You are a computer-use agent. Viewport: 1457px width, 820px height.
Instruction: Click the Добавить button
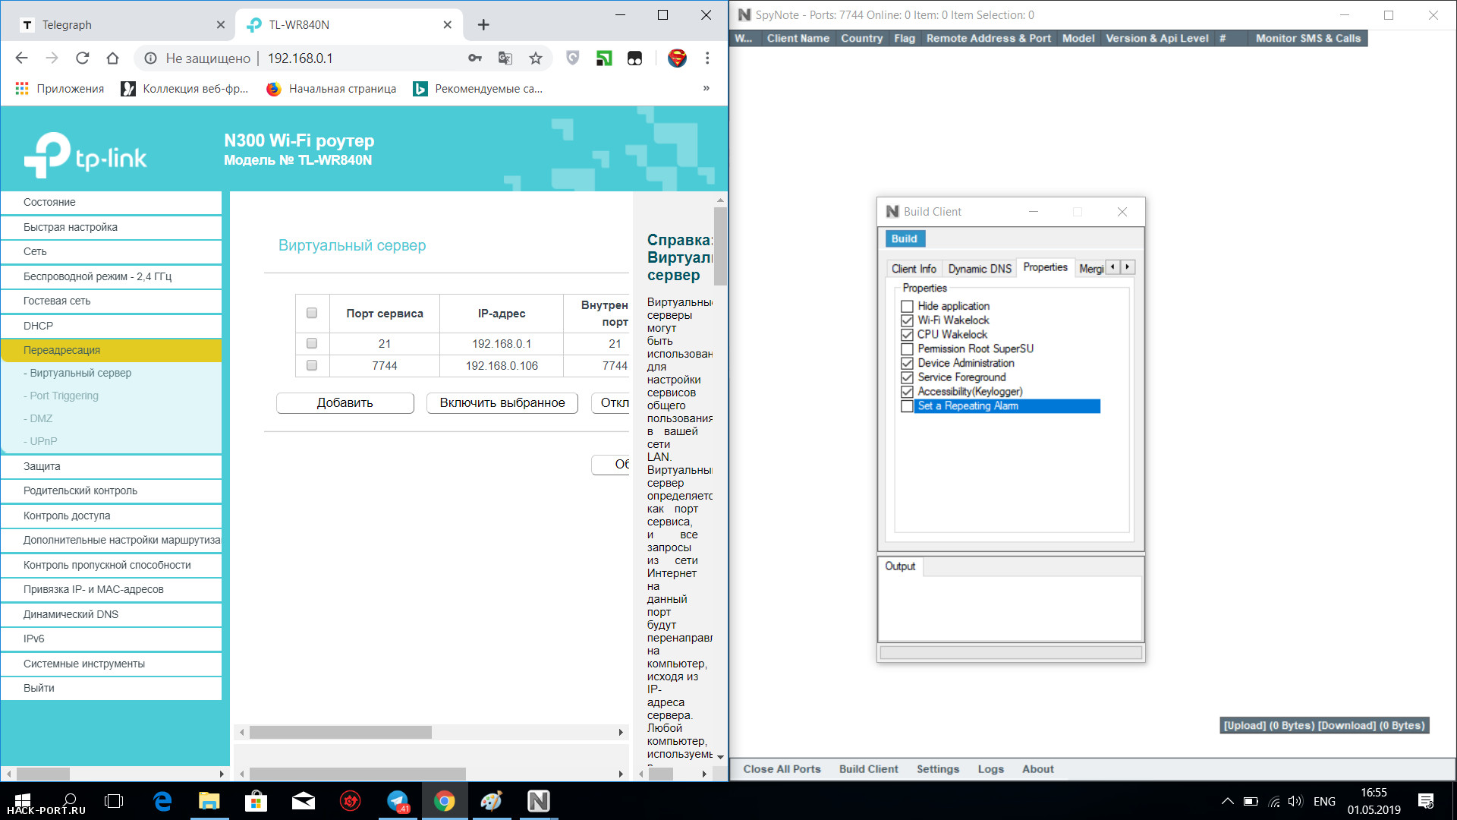pyautogui.click(x=345, y=402)
